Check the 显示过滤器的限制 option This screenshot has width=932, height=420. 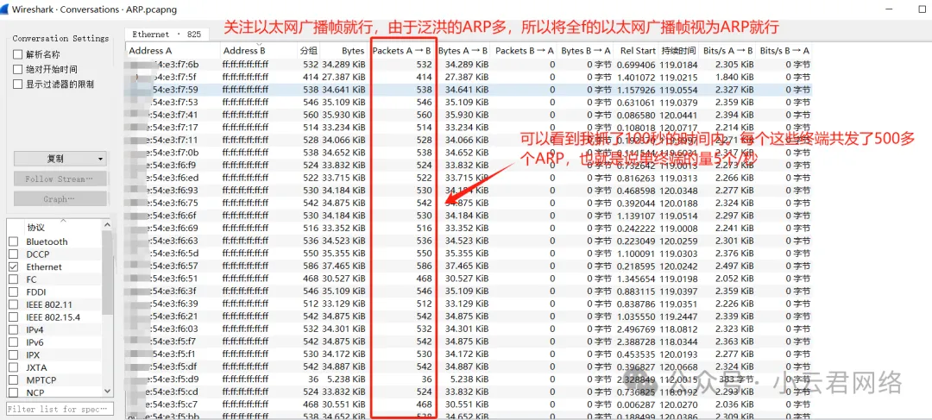18,84
